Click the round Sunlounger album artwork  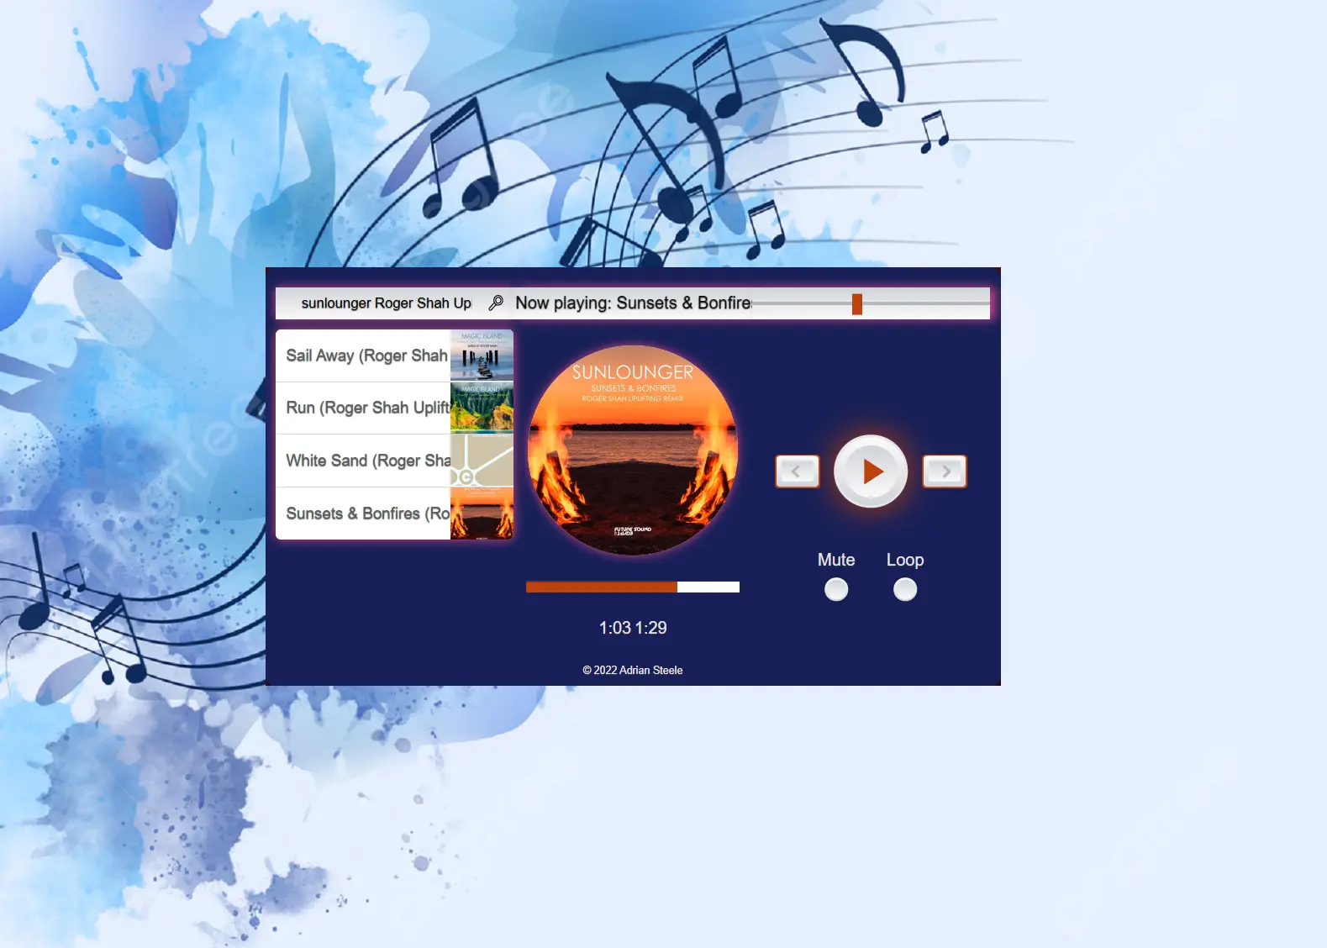tap(633, 450)
